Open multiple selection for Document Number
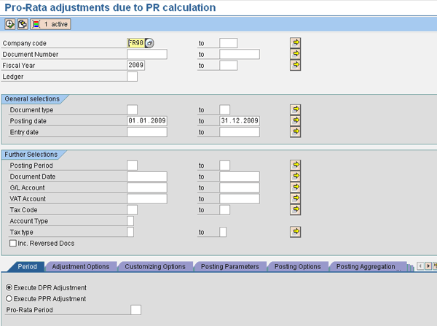Image resolution: width=437 pixels, height=326 pixels. [296, 53]
